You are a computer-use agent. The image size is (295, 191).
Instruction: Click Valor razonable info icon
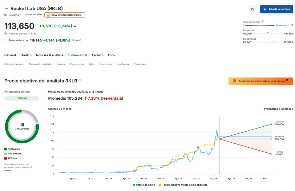click(x=262, y=22)
